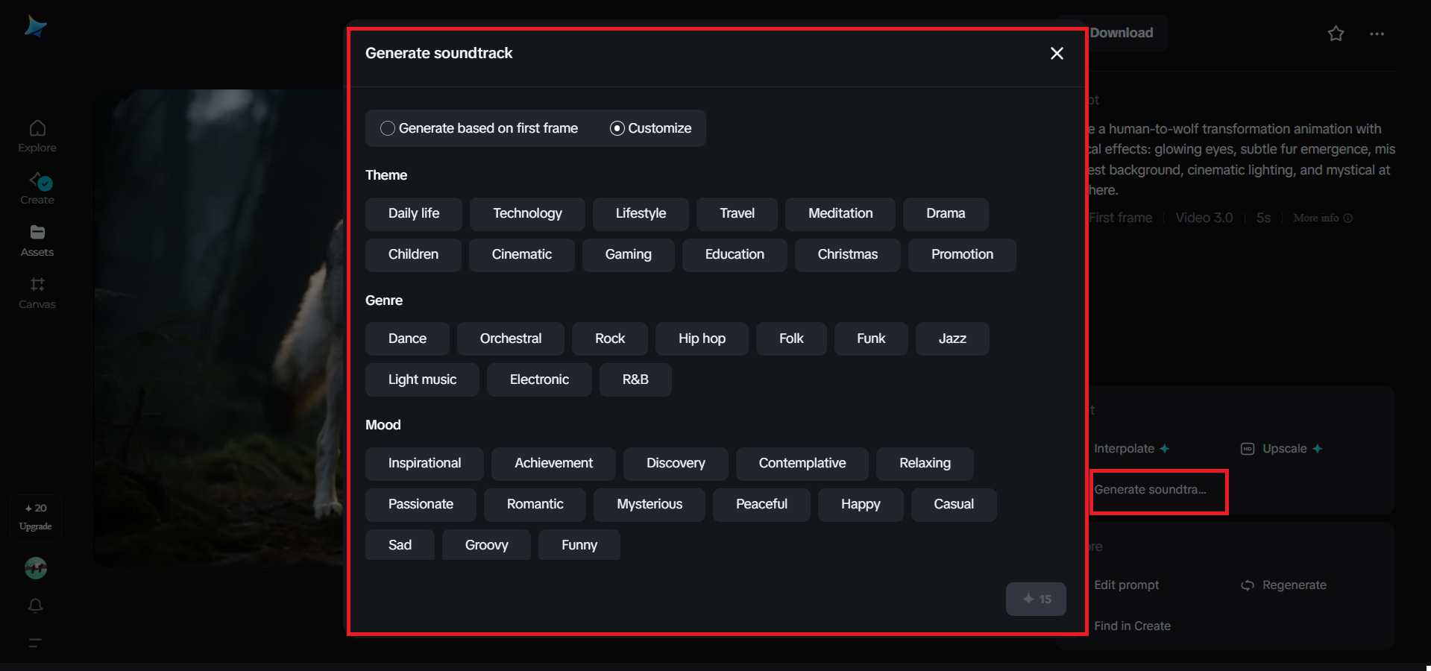Select the Customize radio button
Viewport: 1431px width, 671px height.
(x=617, y=128)
